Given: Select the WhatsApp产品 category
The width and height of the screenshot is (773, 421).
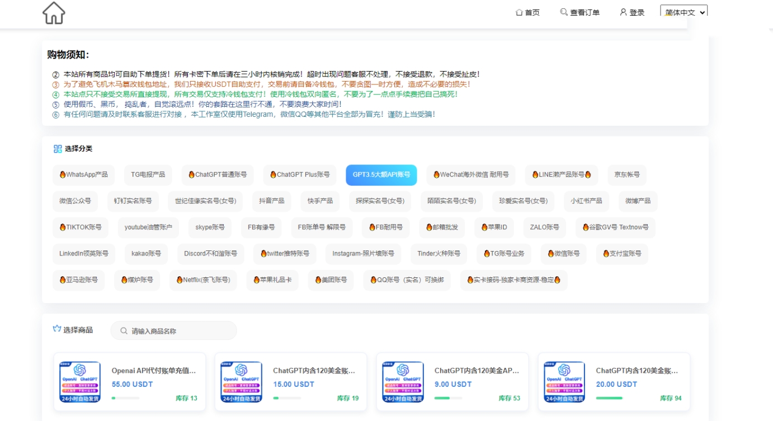Looking at the screenshot, I should (x=83, y=175).
